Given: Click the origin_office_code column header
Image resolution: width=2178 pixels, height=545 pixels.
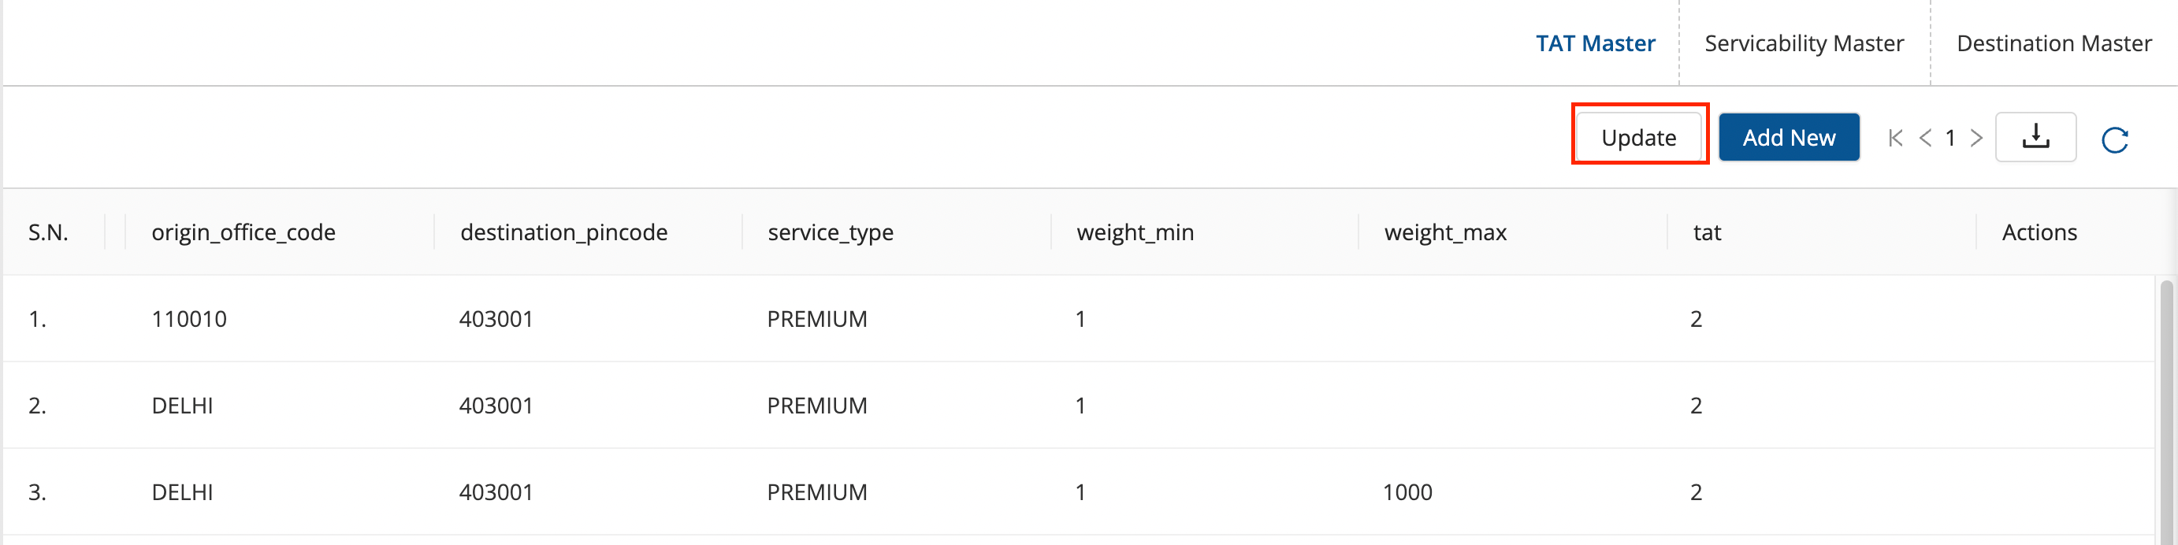Looking at the screenshot, I should 243,232.
